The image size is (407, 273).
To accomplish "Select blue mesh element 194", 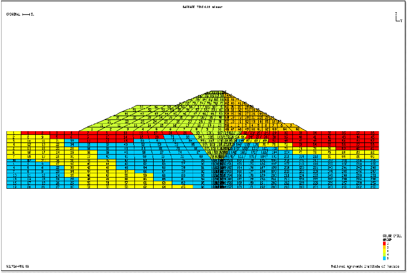I will [x=274, y=152].
